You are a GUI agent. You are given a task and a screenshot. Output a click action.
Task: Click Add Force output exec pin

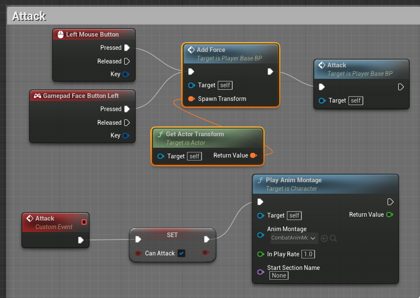[270, 72]
